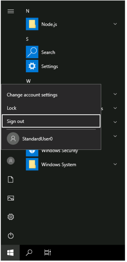Open the Settings gear tile

pyautogui.click(x=32, y=66)
